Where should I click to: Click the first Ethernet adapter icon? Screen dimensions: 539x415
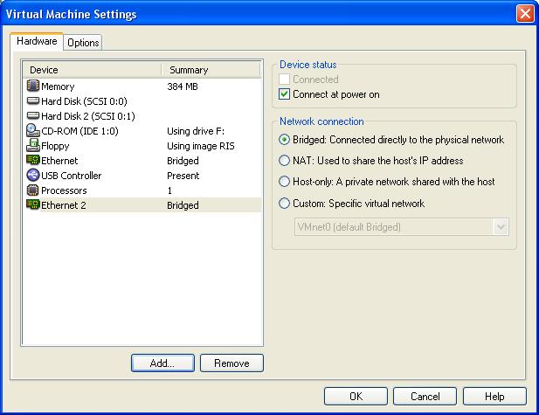click(x=33, y=161)
